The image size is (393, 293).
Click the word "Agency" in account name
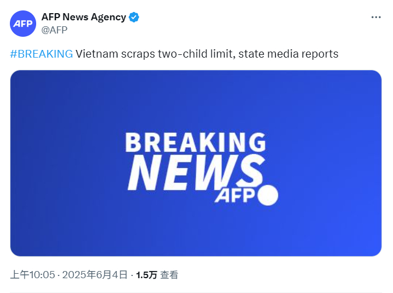[x=109, y=18]
